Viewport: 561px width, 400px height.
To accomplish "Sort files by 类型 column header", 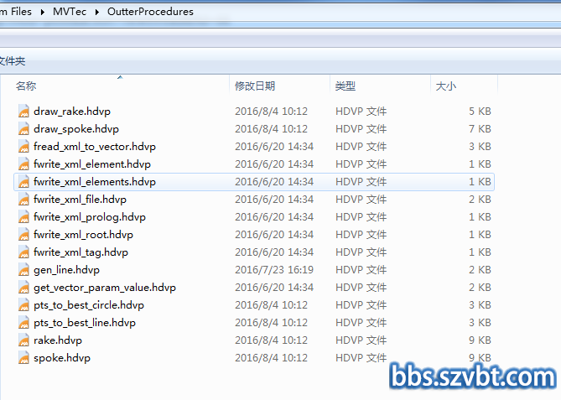I will pos(345,86).
